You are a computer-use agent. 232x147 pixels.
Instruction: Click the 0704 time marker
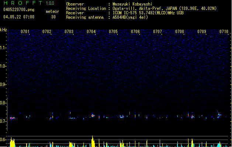click(91, 32)
